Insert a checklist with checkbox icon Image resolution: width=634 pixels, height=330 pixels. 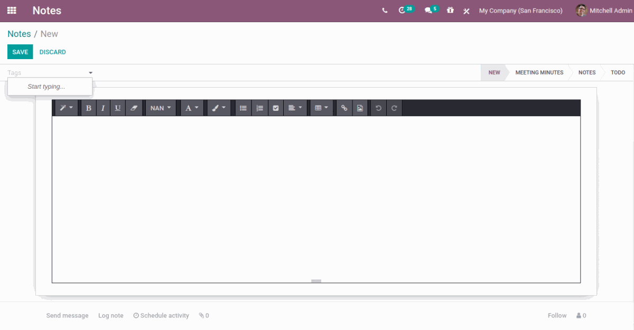(275, 108)
